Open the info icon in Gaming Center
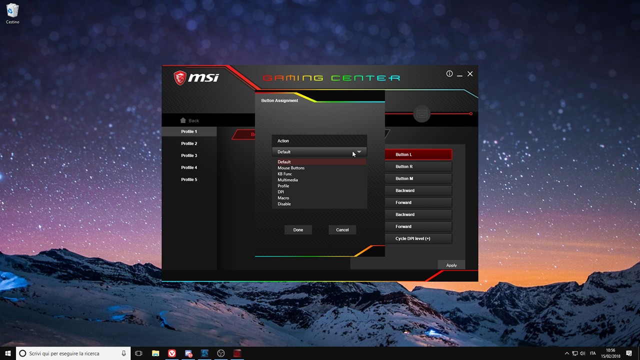Screen dimensions: 640x360 (x=449, y=73)
